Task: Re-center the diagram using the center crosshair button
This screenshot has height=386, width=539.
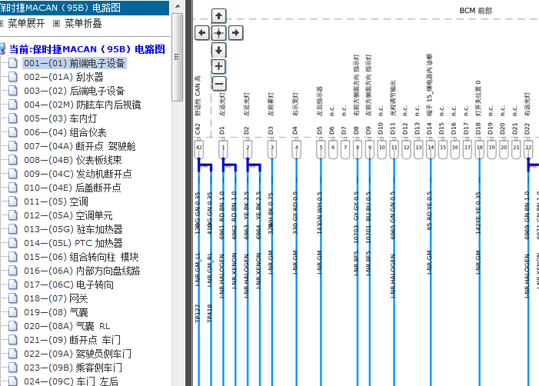Action: coord(218,33)
